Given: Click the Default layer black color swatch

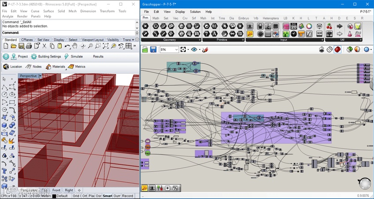Looking at the screenshot, I should [x=54, y=196].
